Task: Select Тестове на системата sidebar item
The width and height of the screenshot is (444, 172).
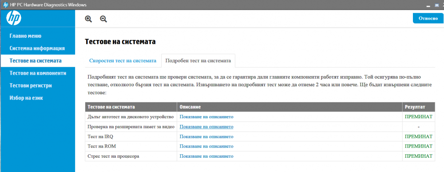Action: 38,60
